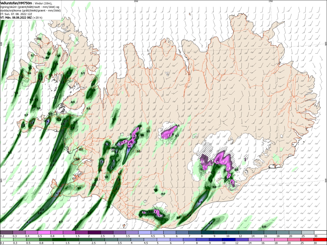
Task: Click the '0.2' label under the upper legend row
Action: click(x=2, y=236)
